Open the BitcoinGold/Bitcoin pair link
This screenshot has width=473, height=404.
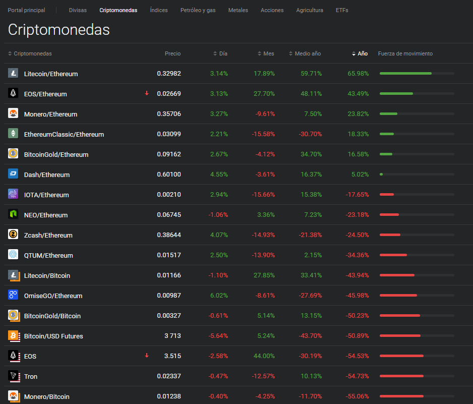(52, 316)
